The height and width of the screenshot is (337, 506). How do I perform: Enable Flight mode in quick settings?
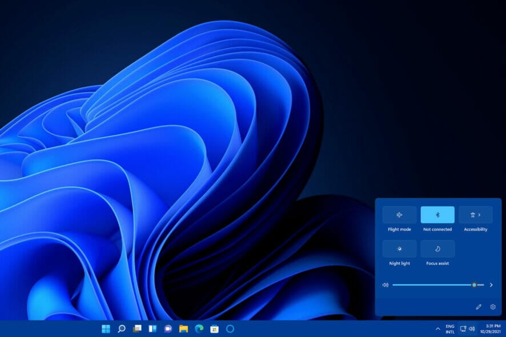pos(399,215)
